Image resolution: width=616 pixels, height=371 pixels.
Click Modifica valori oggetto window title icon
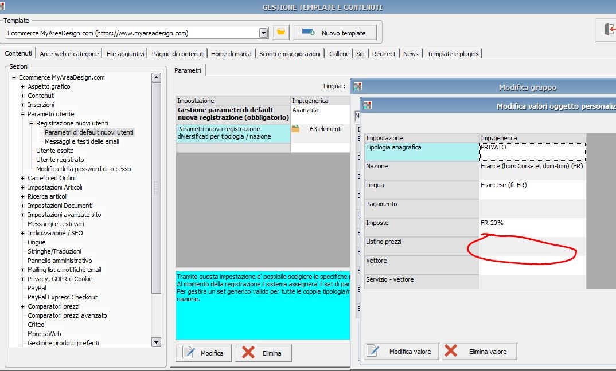click(x=367, y=105)
